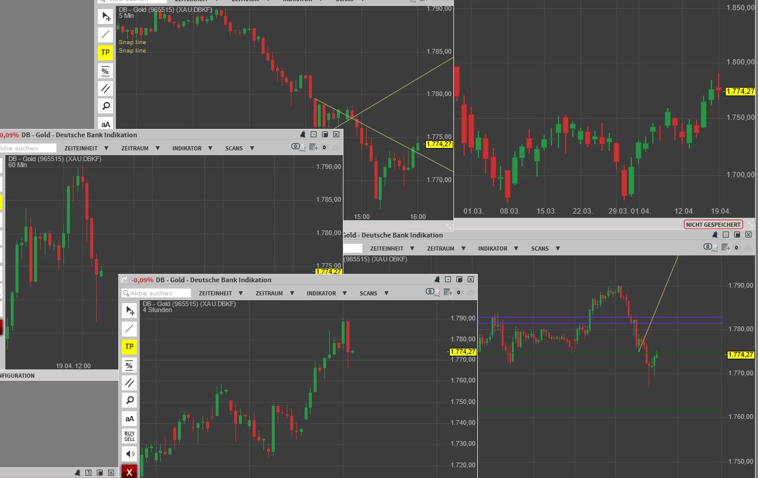Select the percent tool in 5 Min chart
This screenshot has width=758, height=478.
(106, 71)
